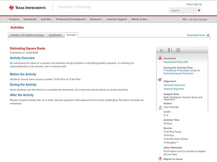Image resolution: width=217 pixels, height=162 pixels.
Task: Click the Alignment checkmark icon
Action: (x=160, y=80)
